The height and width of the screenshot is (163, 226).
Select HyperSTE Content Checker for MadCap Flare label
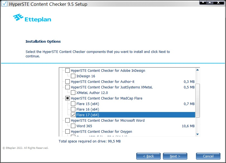106,98
